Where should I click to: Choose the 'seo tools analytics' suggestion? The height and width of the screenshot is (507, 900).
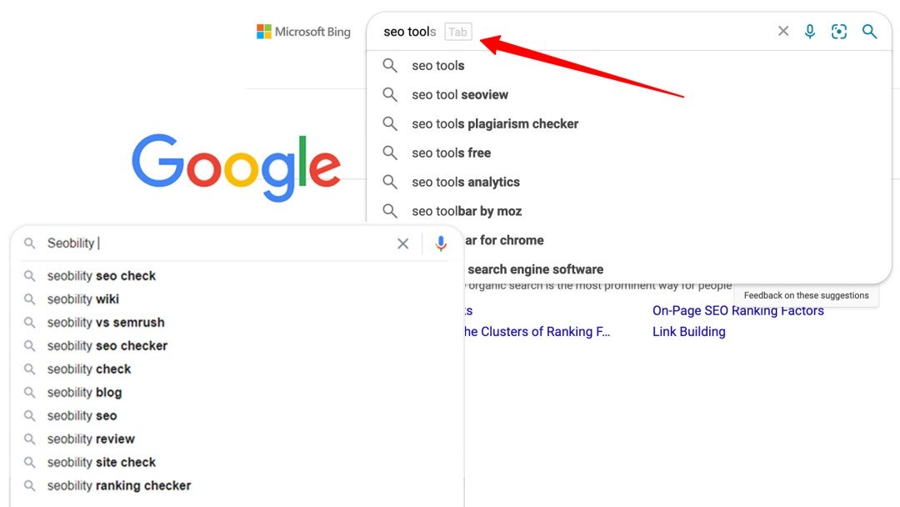(x=464, y=182)
